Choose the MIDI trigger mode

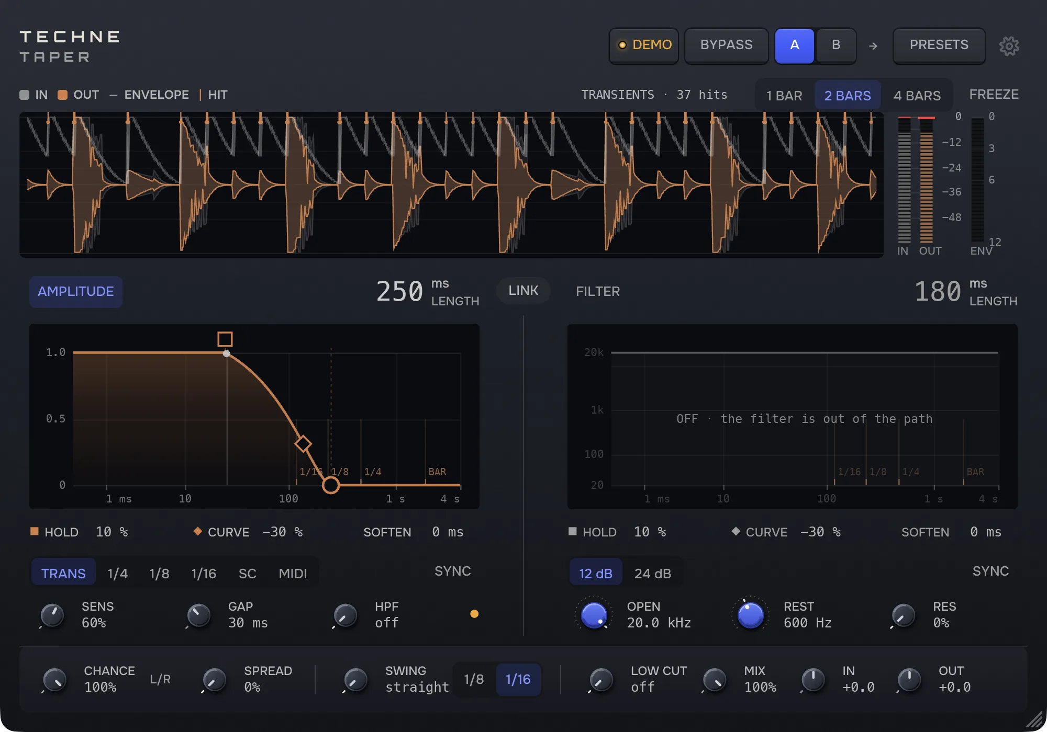[x=293, y=574]
